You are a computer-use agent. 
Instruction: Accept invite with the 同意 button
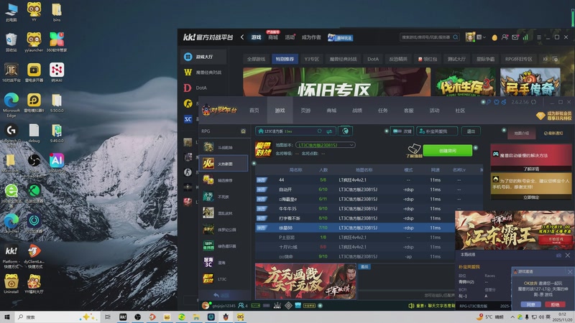point(530,304)
